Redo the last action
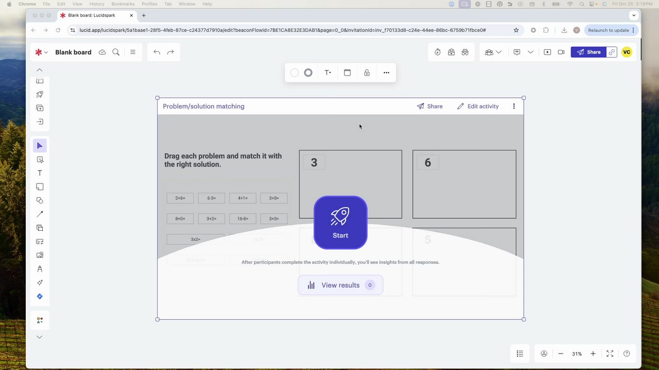 coord(170,52)
